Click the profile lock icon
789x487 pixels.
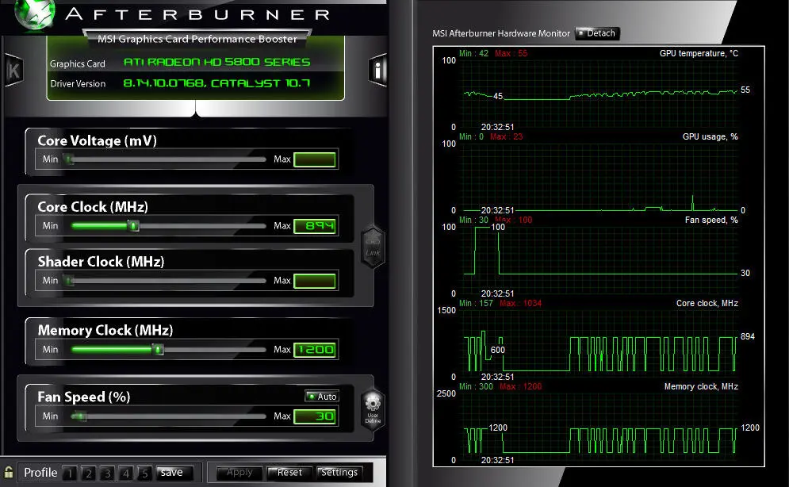(9, 472)
